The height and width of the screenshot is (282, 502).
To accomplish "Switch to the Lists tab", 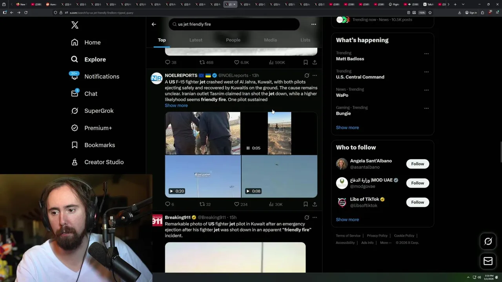I will click(x=305, y=40).
